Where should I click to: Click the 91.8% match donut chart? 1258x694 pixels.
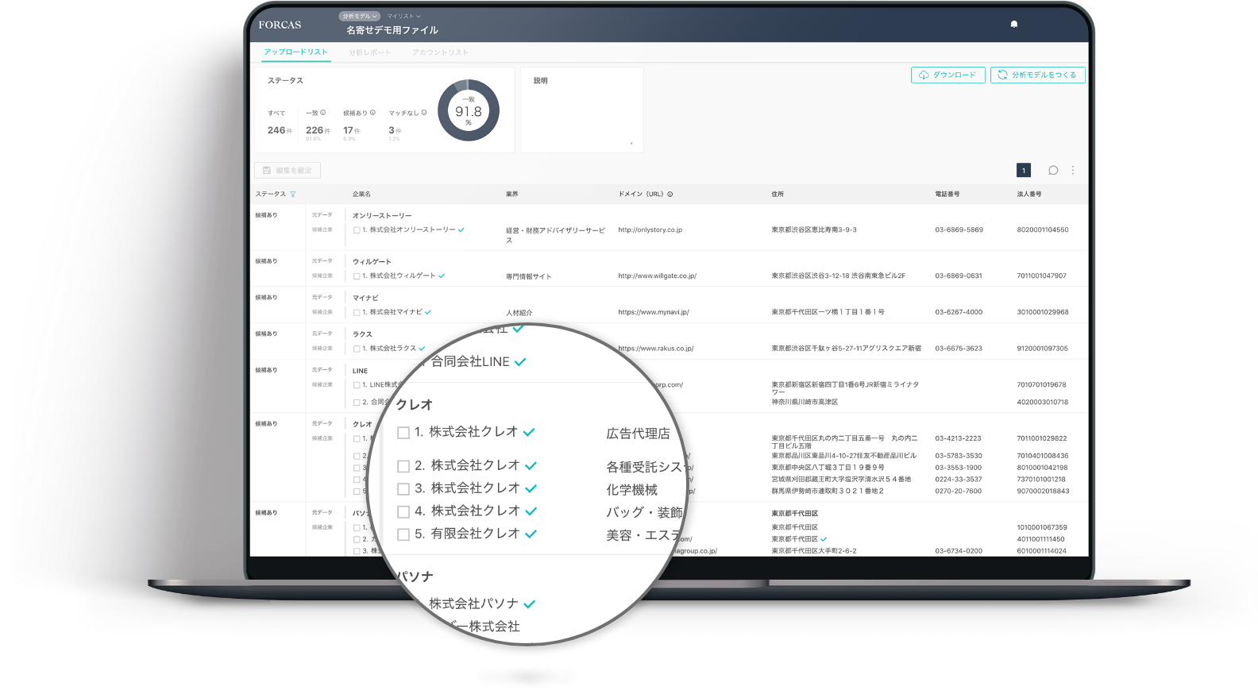(x=469, y=110)
